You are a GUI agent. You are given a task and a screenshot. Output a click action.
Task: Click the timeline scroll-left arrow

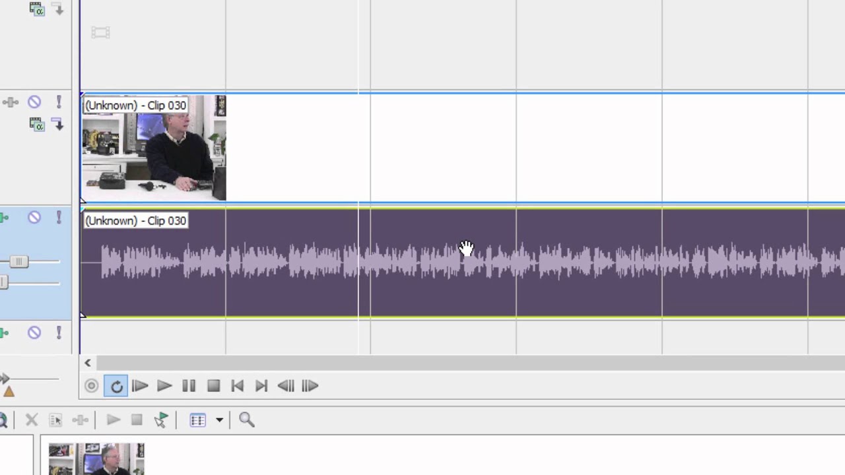tap(87, 363)
